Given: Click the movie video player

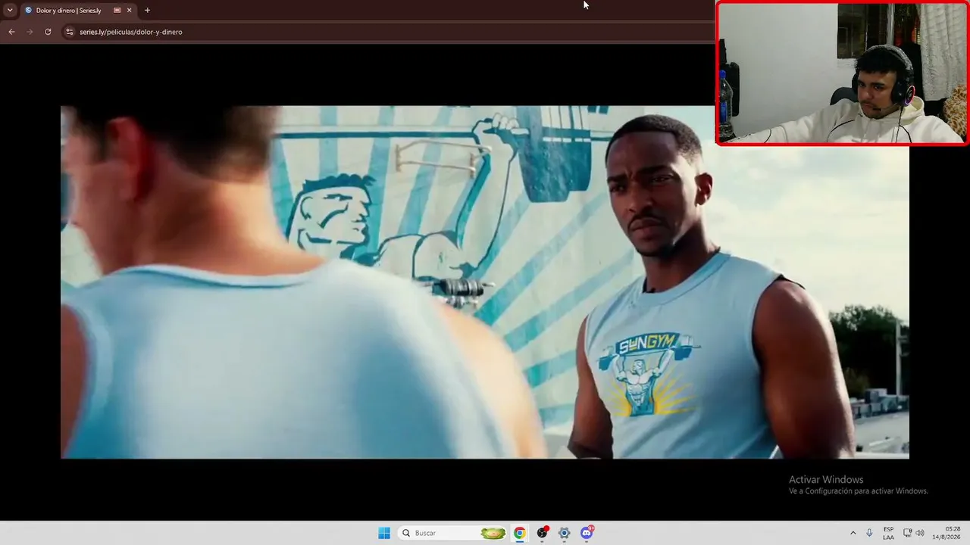Looking at the screenshot, I should [x=485, y=282].
